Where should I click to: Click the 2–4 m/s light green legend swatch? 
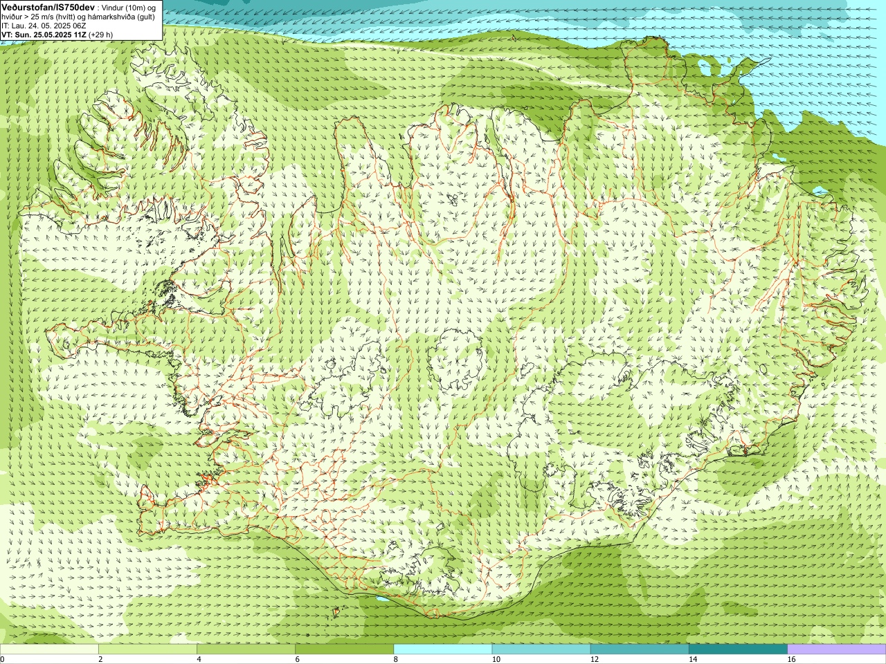[x=147, y=649]
